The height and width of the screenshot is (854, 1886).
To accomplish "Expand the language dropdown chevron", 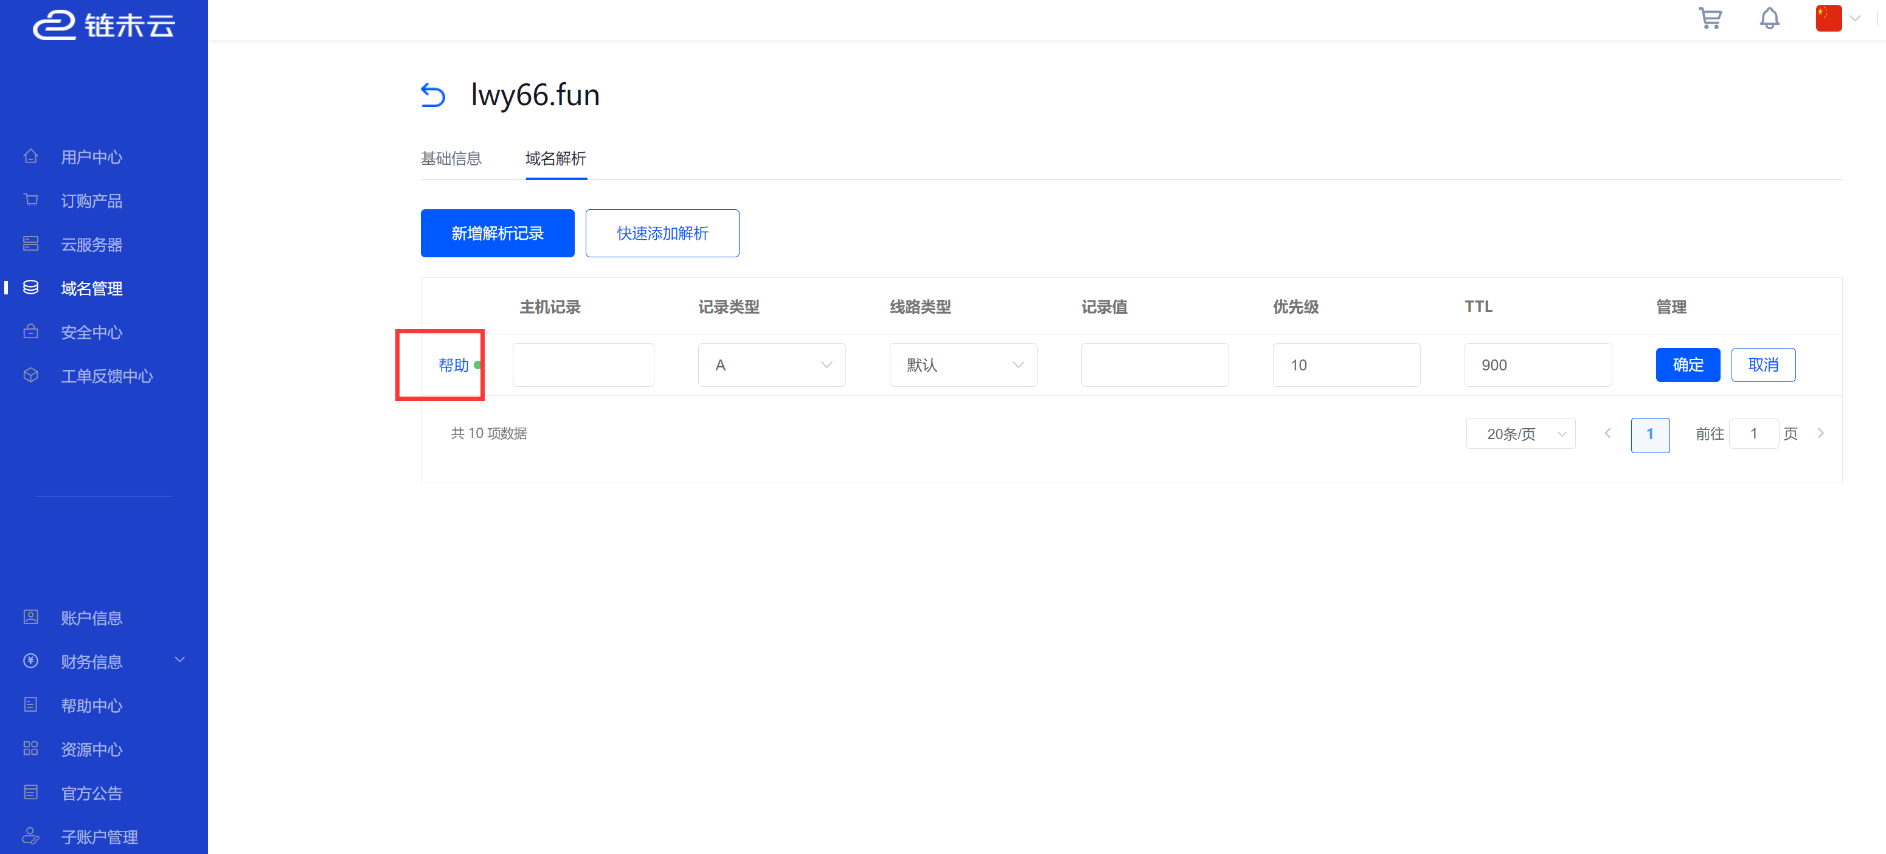I will [1854, 19].
